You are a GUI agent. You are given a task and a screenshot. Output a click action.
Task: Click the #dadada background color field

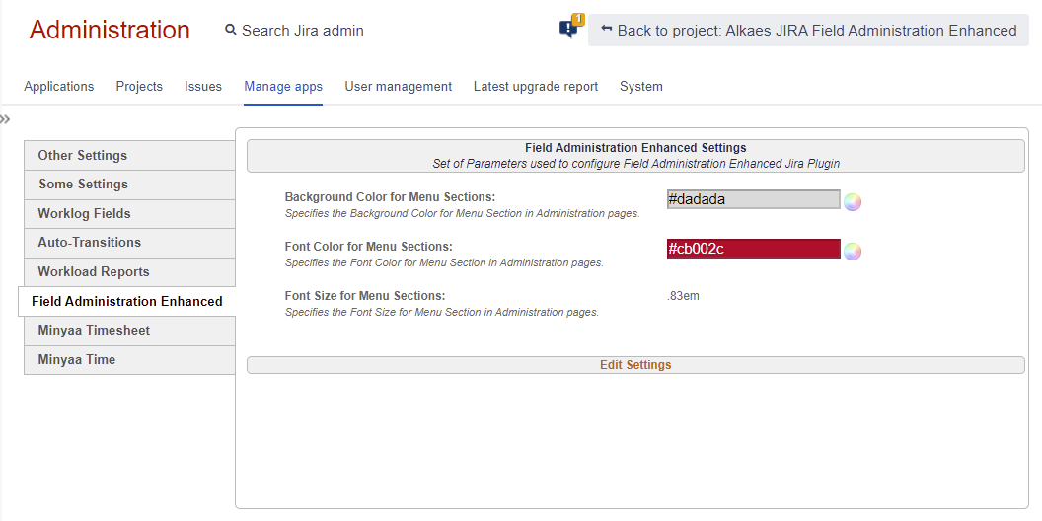[x=754, y=199]
